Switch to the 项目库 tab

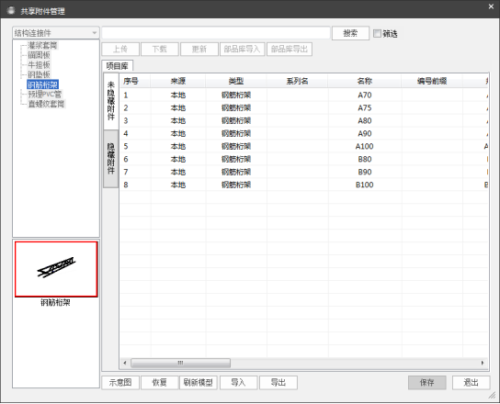click(117, 66)
